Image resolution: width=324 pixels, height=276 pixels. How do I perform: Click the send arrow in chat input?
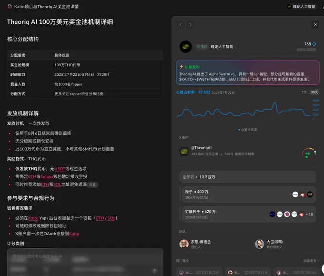[154, 271]
